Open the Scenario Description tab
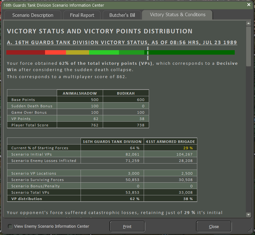Image resolution: width=255 pixels, height=235 pixels. click(x=33, y=15)
